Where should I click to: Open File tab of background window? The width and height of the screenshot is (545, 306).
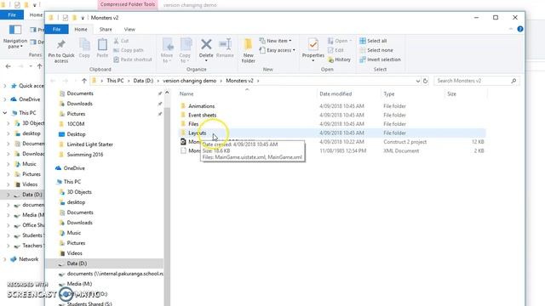[12, 15]
